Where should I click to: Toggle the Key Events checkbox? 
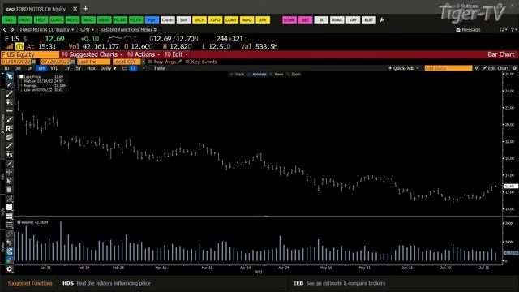(x=187, y=62)
